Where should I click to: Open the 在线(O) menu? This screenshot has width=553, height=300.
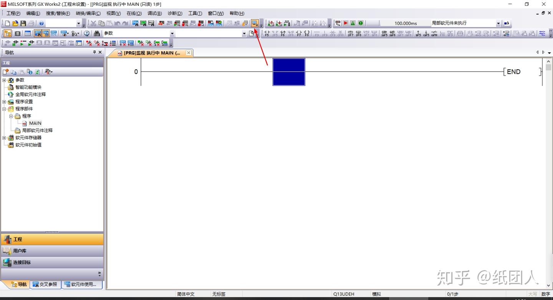click(134, 13)
